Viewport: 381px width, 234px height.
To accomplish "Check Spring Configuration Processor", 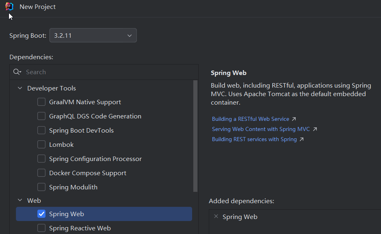I will (41, 159).
